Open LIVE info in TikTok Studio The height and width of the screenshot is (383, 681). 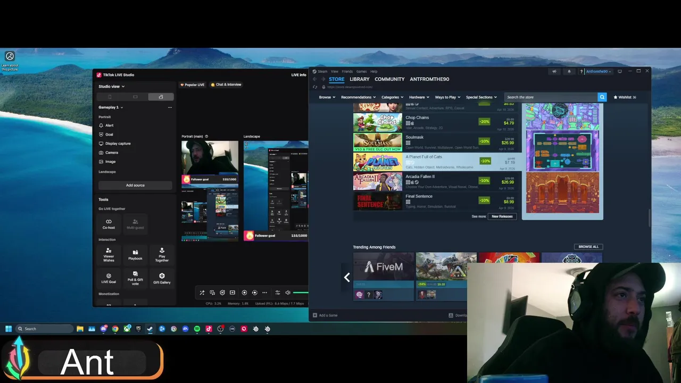click(298, 75)
